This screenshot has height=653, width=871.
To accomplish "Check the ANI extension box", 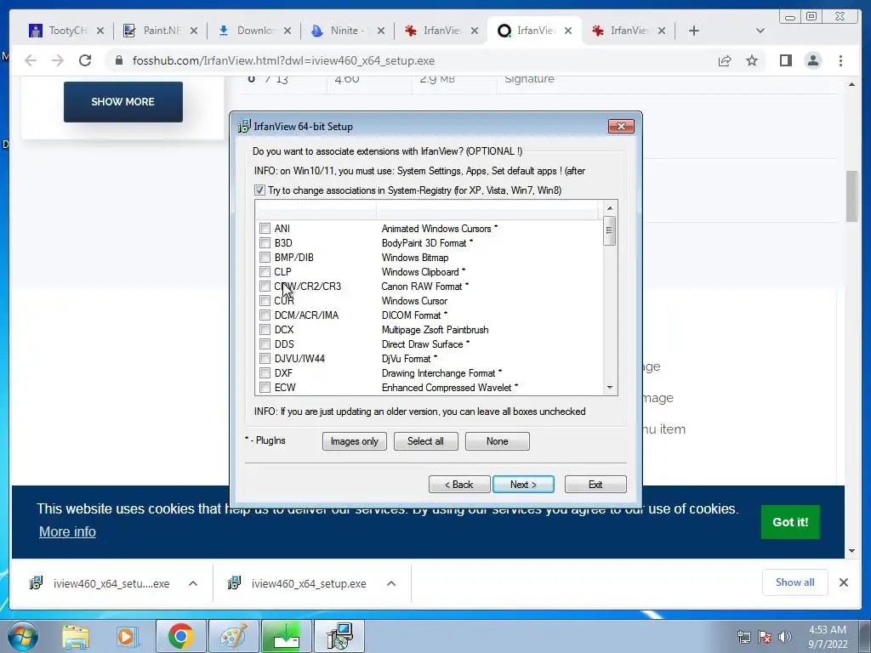I will pos(265,228).
